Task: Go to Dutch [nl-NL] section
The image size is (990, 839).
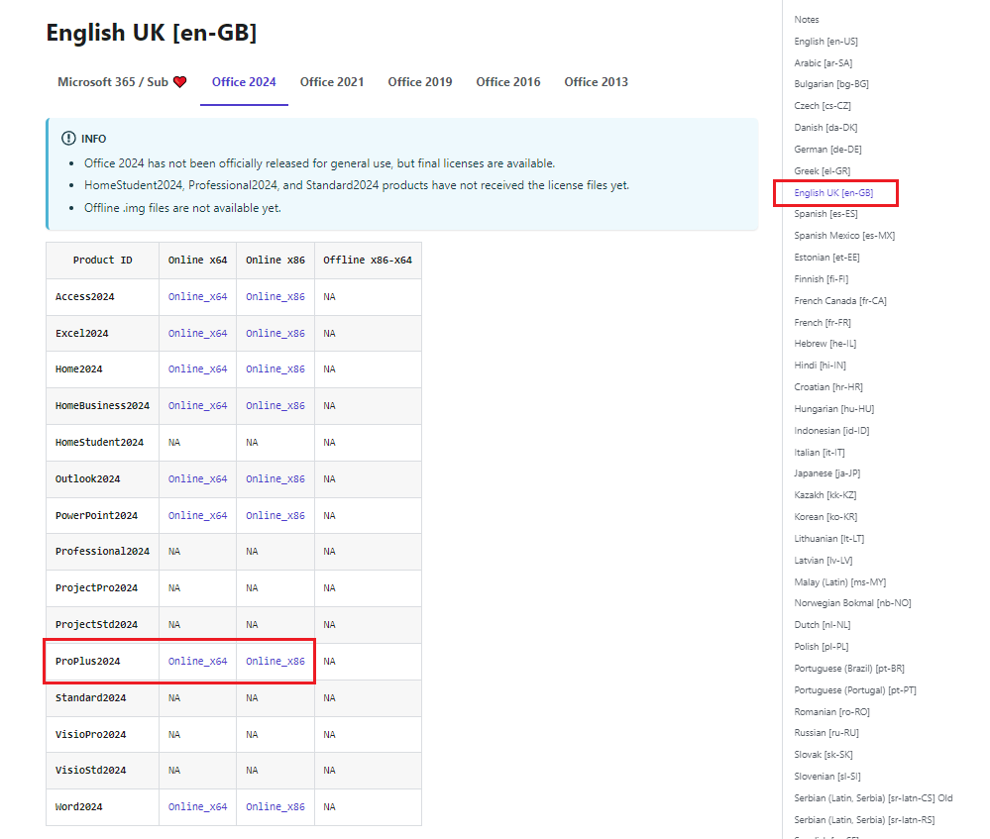Action: (823, 625)
